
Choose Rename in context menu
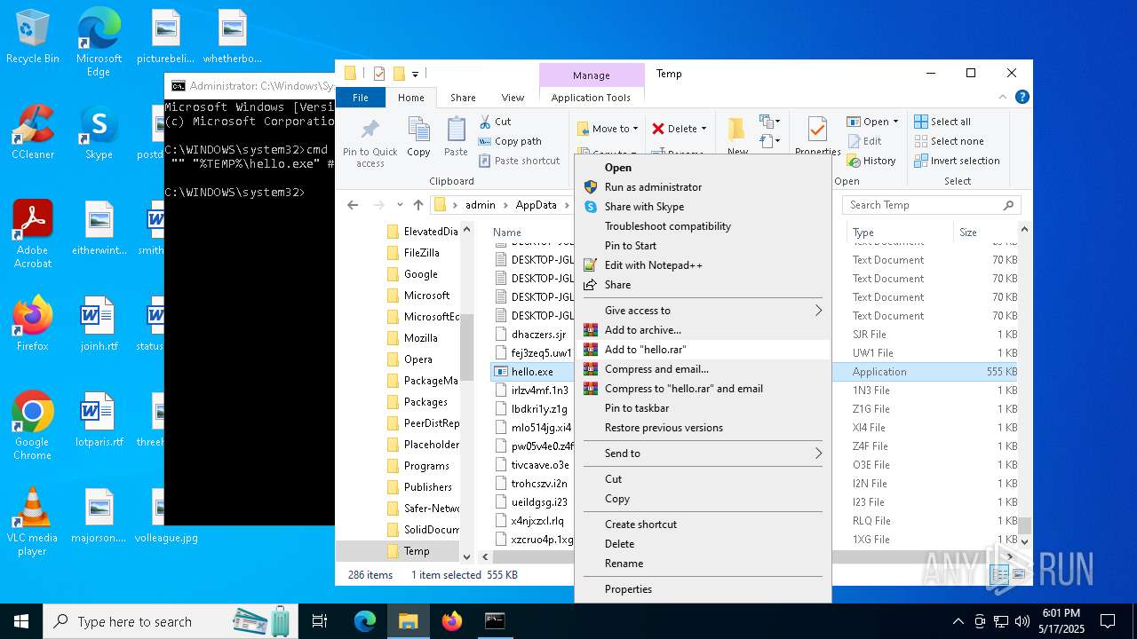pos(702,564)
